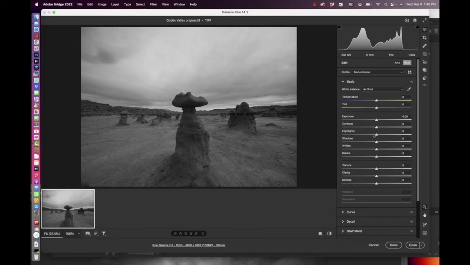Click the Contrast slider handle

[376, 127]
